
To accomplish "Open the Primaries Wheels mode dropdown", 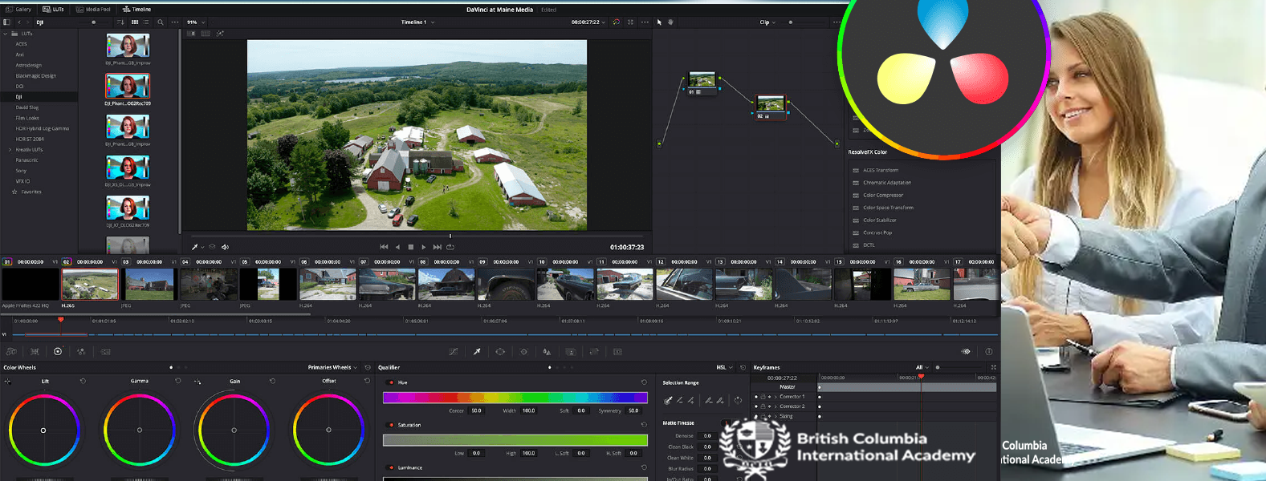I will point(332,367).
